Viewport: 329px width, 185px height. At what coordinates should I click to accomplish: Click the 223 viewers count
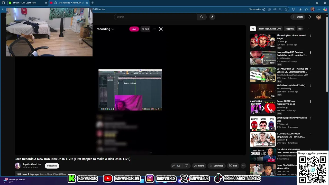tap(145, 29)
